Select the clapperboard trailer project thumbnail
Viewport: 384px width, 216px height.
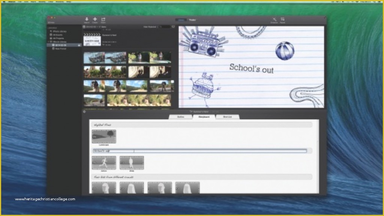pos(92,40)
